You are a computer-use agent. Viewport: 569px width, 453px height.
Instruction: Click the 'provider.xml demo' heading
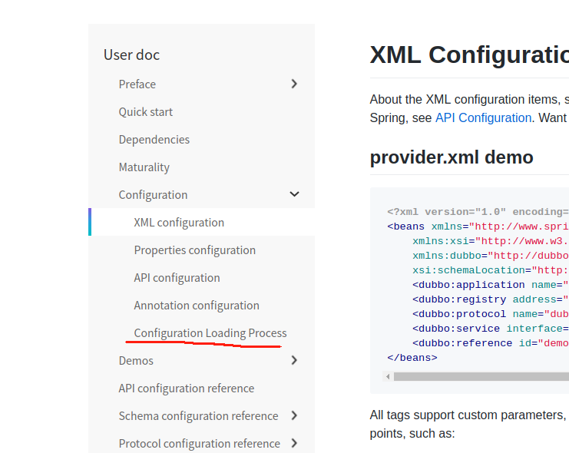pos(452,157)
